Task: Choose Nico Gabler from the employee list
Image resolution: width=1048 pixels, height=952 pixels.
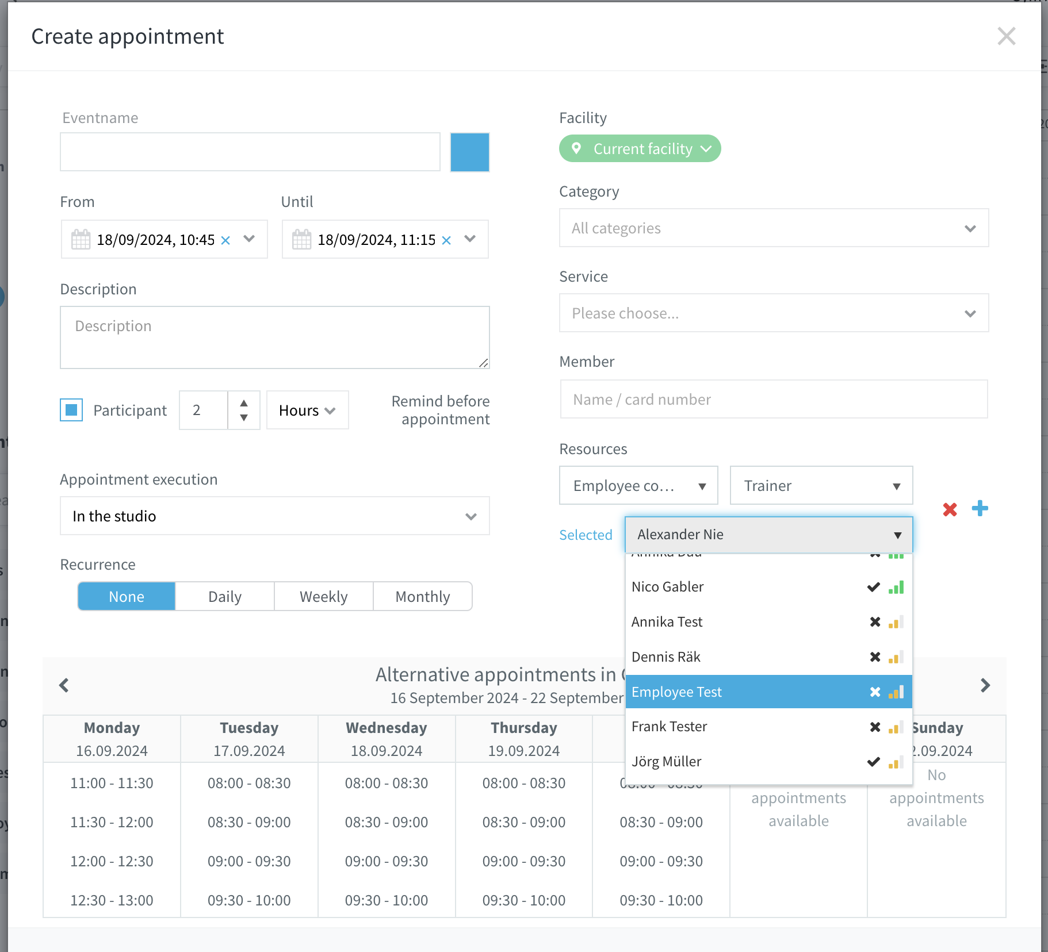Action: tap(768, 587)
